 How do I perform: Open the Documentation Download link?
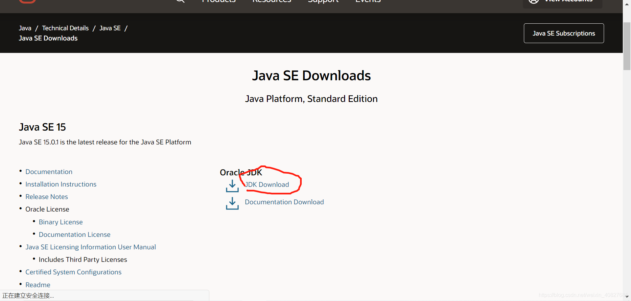click(284, 202)
